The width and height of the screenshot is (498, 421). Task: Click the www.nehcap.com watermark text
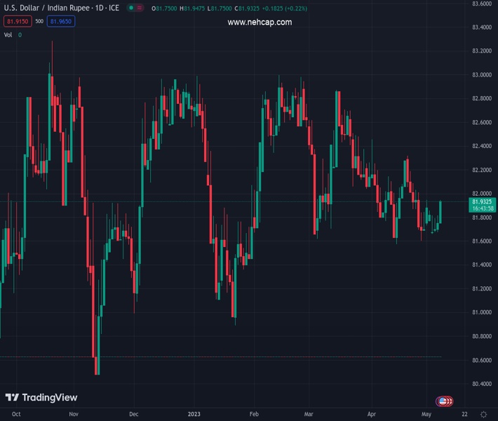click(260, 22)
